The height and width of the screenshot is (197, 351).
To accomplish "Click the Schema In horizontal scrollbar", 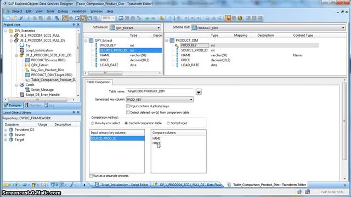I will click(x=105, y=73).
